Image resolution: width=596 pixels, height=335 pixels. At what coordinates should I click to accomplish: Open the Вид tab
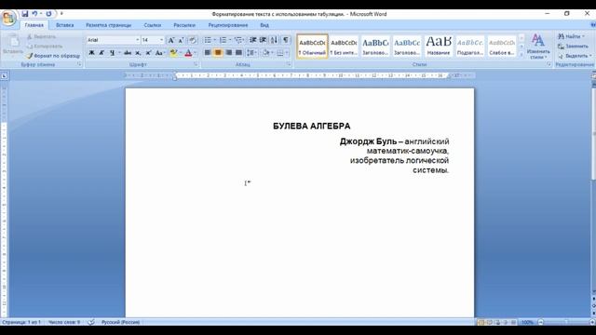pos(264,25)
